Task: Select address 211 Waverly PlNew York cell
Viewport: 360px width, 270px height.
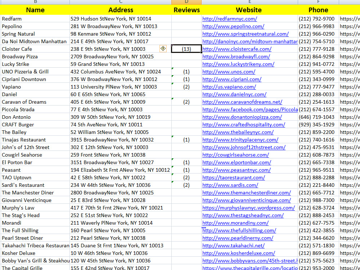Action: coord(121,223)
